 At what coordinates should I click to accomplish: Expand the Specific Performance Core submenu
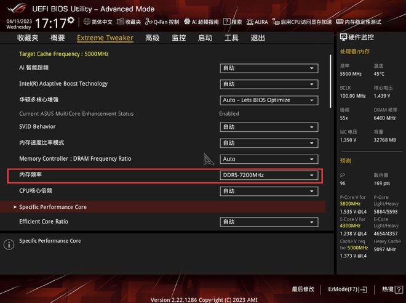(53, 208)
